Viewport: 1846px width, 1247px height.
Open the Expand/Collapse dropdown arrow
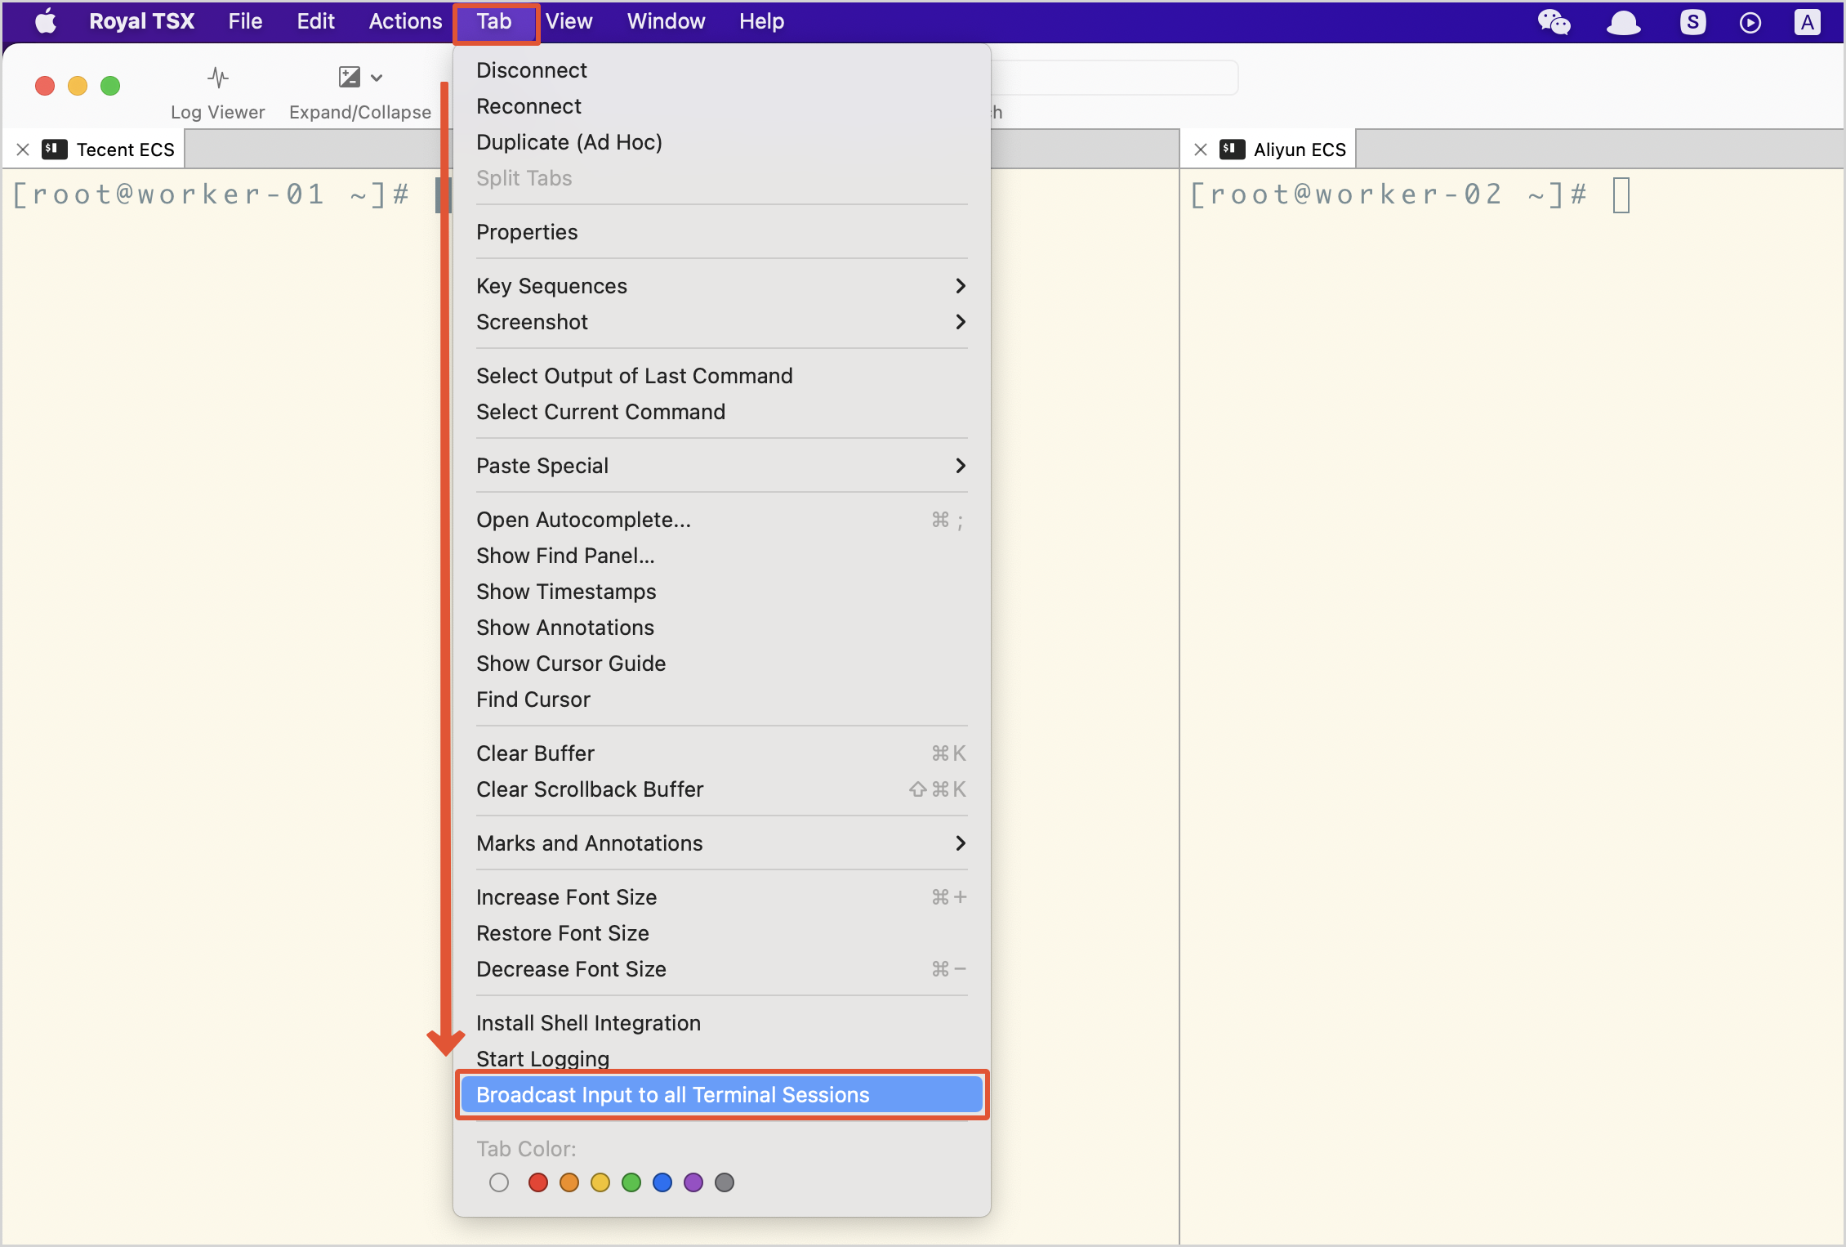[x=377, y=78]
